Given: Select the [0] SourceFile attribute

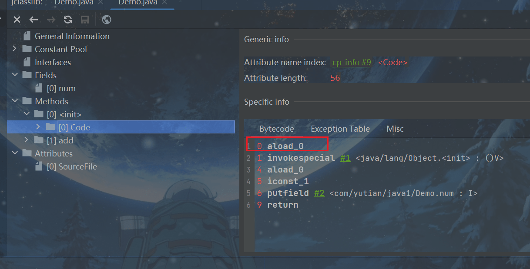Looking at the screenshot, I should click(71, 166).
